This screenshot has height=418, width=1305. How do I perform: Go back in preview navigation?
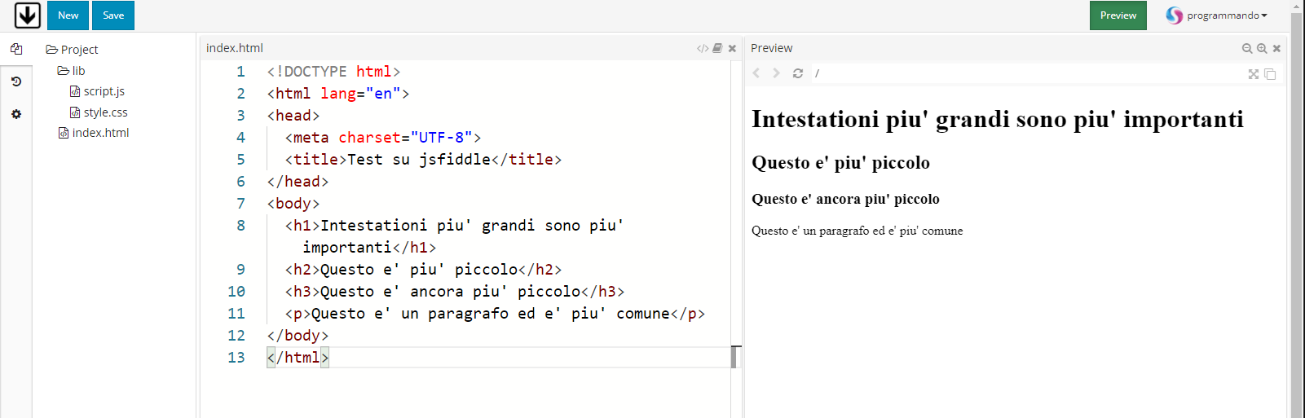click(756, 73)
